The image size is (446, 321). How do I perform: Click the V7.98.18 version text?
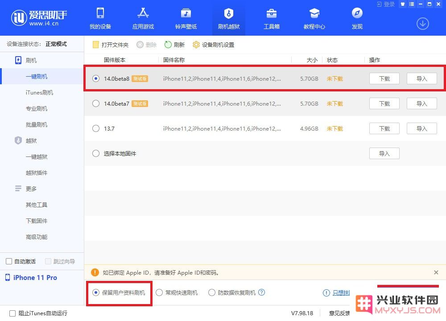point(302,313)
